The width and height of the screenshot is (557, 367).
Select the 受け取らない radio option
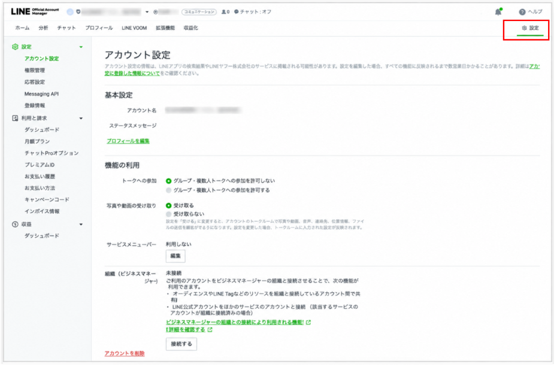click(169, 214)
